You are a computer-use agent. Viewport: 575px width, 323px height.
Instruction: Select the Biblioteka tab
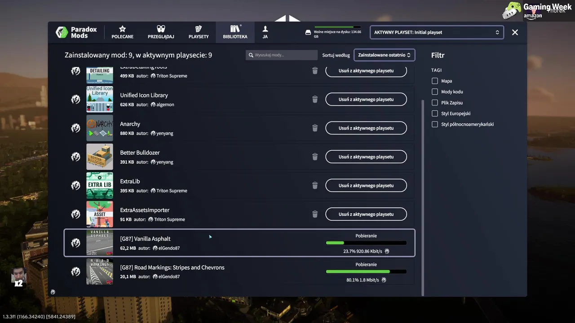click(235, 32)
